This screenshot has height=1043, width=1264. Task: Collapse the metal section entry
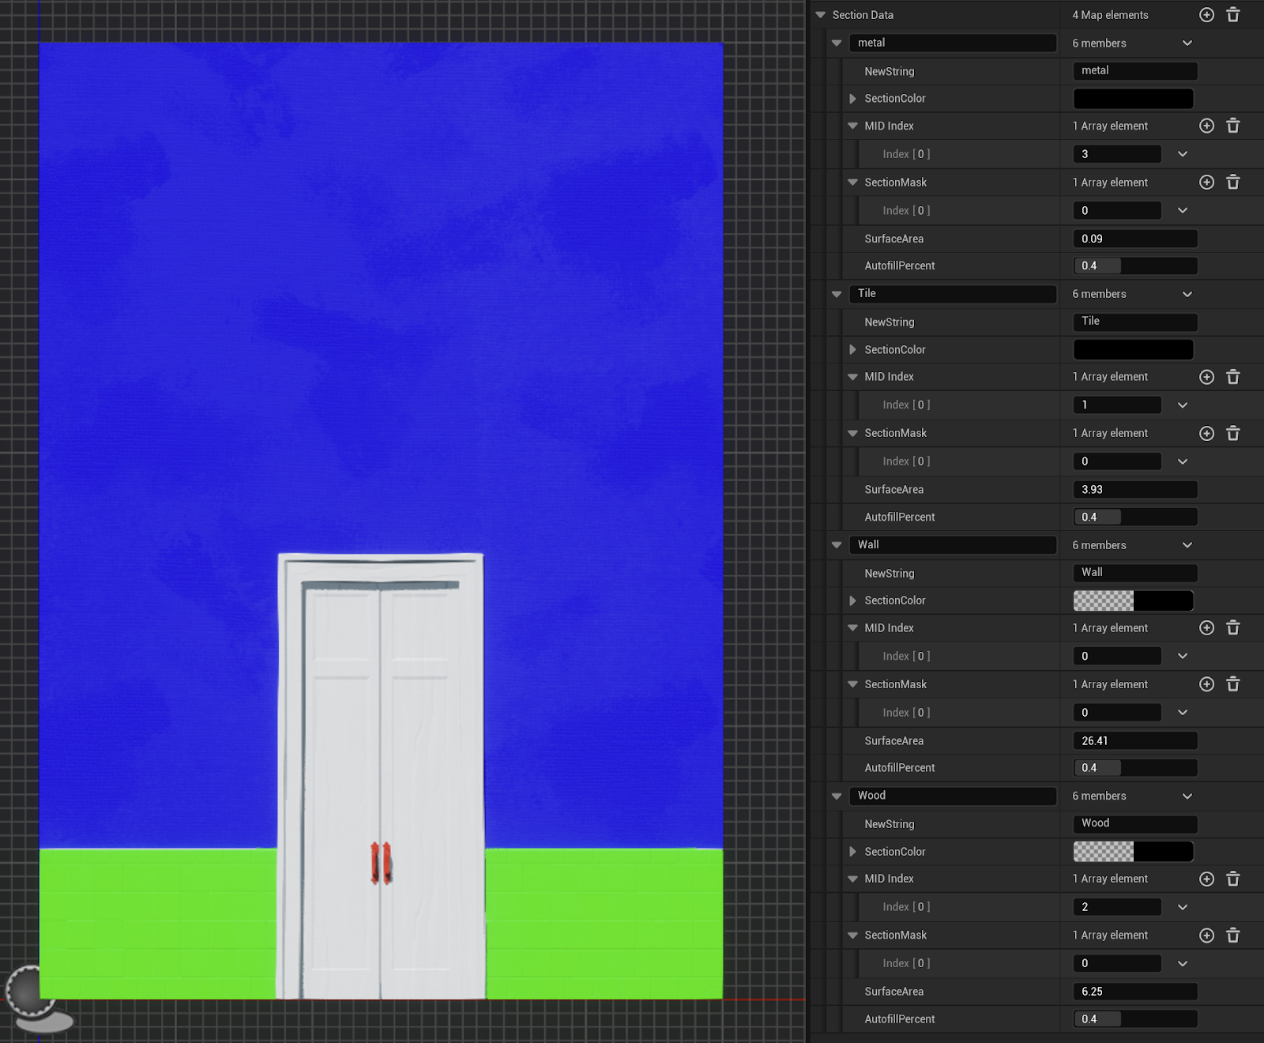click(x=837, y=43)
